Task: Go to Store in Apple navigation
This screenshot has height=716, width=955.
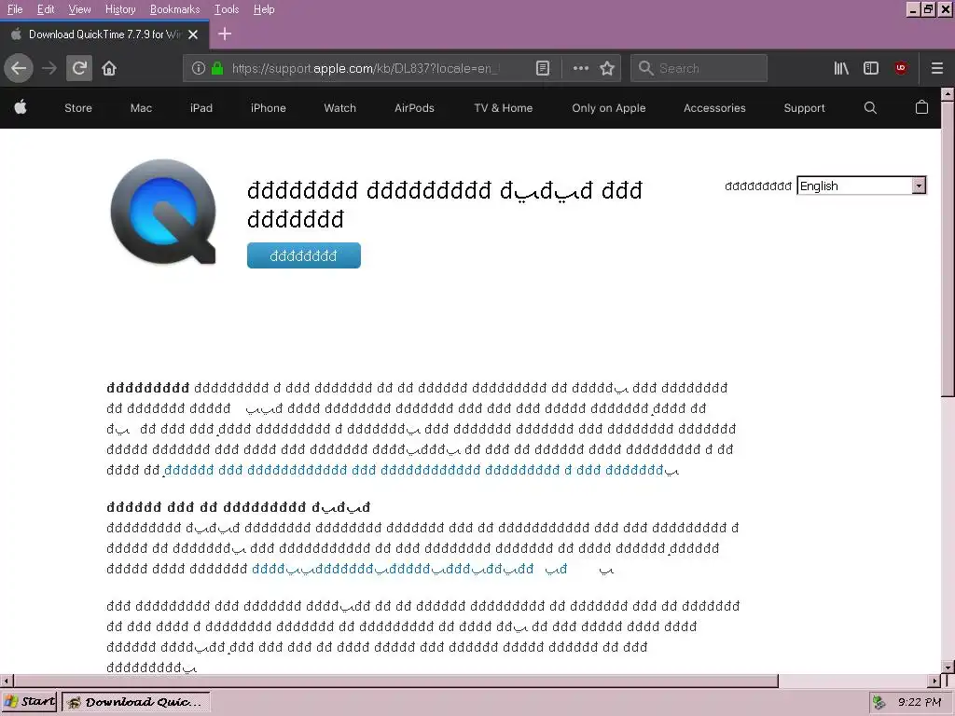Action: [78, 108]
